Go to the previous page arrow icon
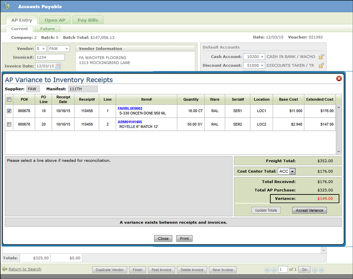This screenshot has height=279, width=353. (x=273, y=270)
